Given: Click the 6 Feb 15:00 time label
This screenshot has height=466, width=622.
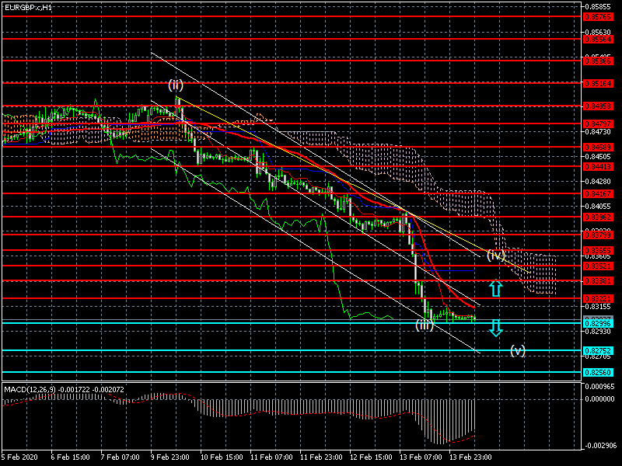Looking at the screenshot, I should pyautogui.click(x=70, y=457).
